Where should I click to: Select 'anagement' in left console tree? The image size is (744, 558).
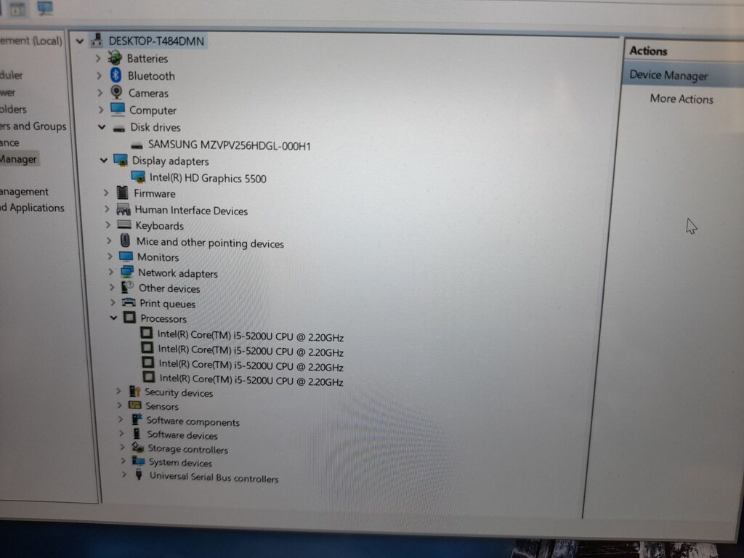coord(24,192)
